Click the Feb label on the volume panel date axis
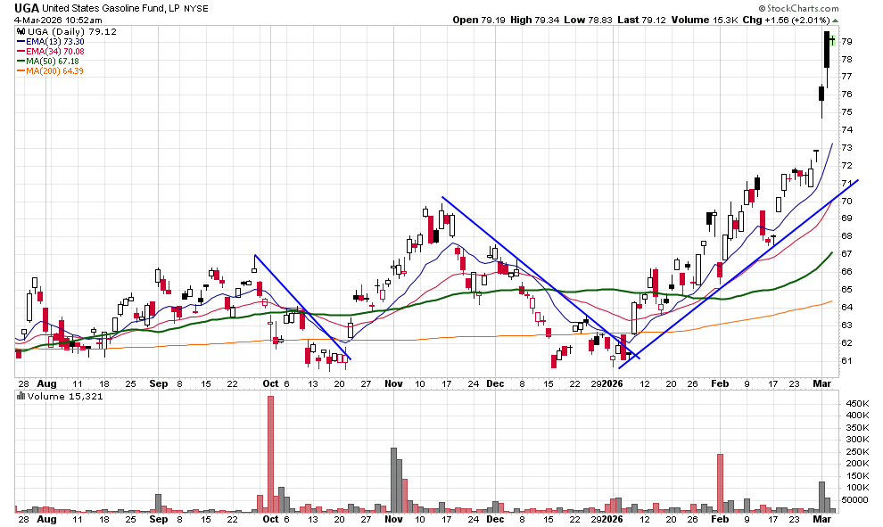883x527 pixels. pos(720,519)
